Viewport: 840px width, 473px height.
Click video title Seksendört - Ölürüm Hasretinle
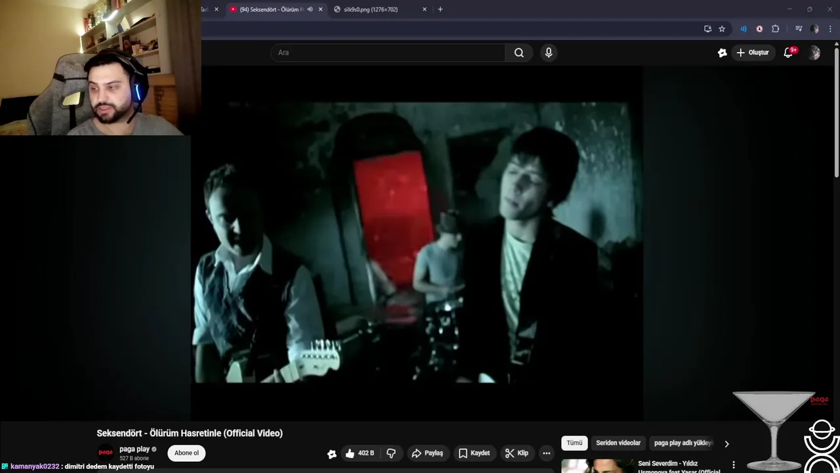pos(190,434)
